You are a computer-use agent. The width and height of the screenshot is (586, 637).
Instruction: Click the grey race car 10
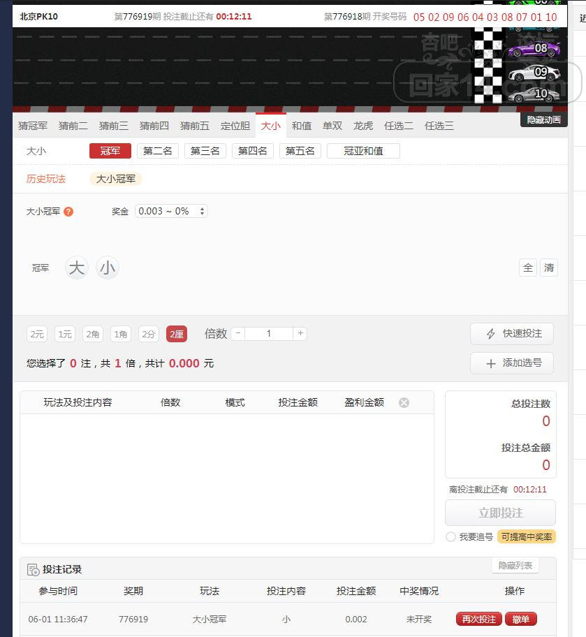(534, 95)
